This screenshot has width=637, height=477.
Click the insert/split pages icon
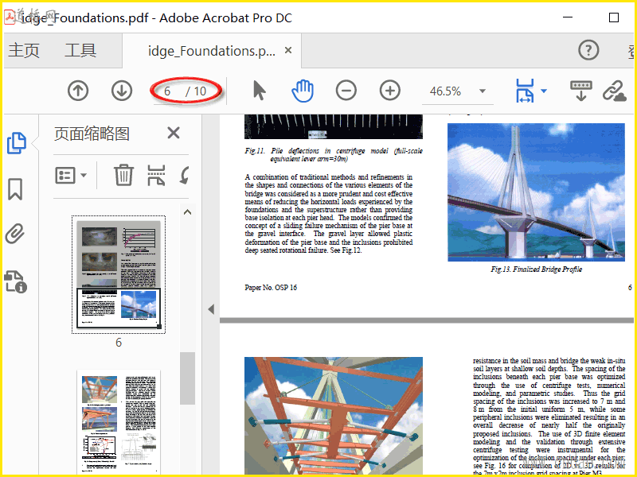[156, 175]
